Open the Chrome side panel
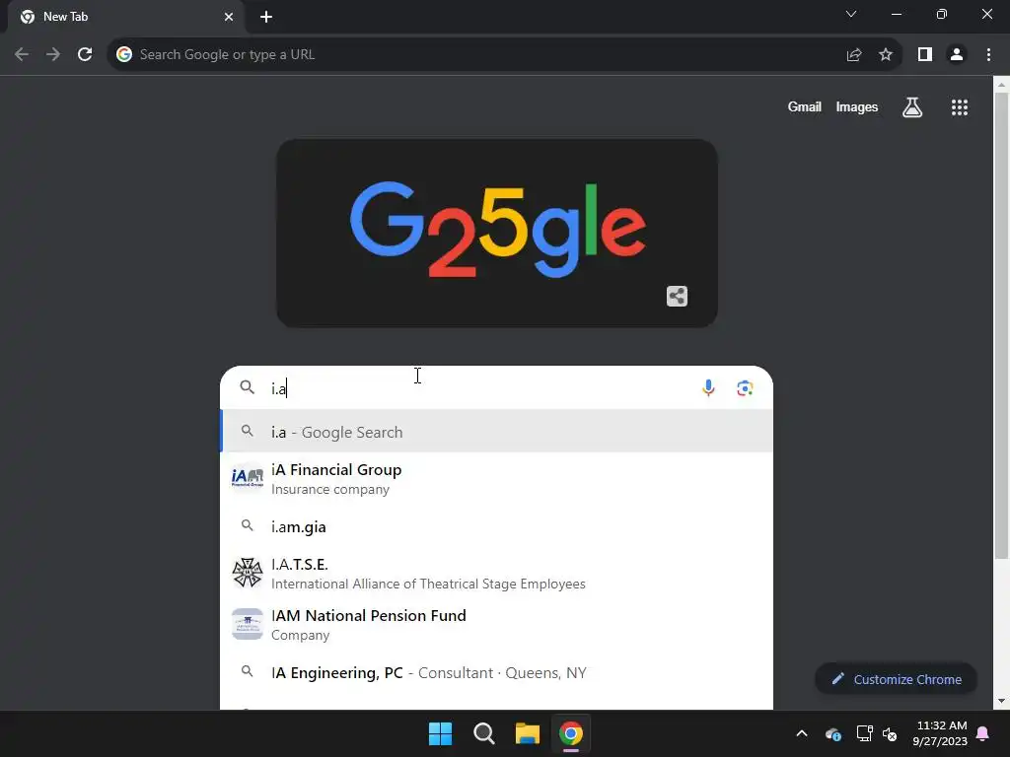This screenshot has height=757, width=1010. click(x=925, y=55)
